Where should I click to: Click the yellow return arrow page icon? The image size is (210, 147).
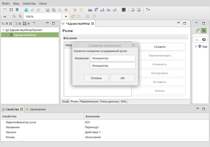click(x=75, y=10)
